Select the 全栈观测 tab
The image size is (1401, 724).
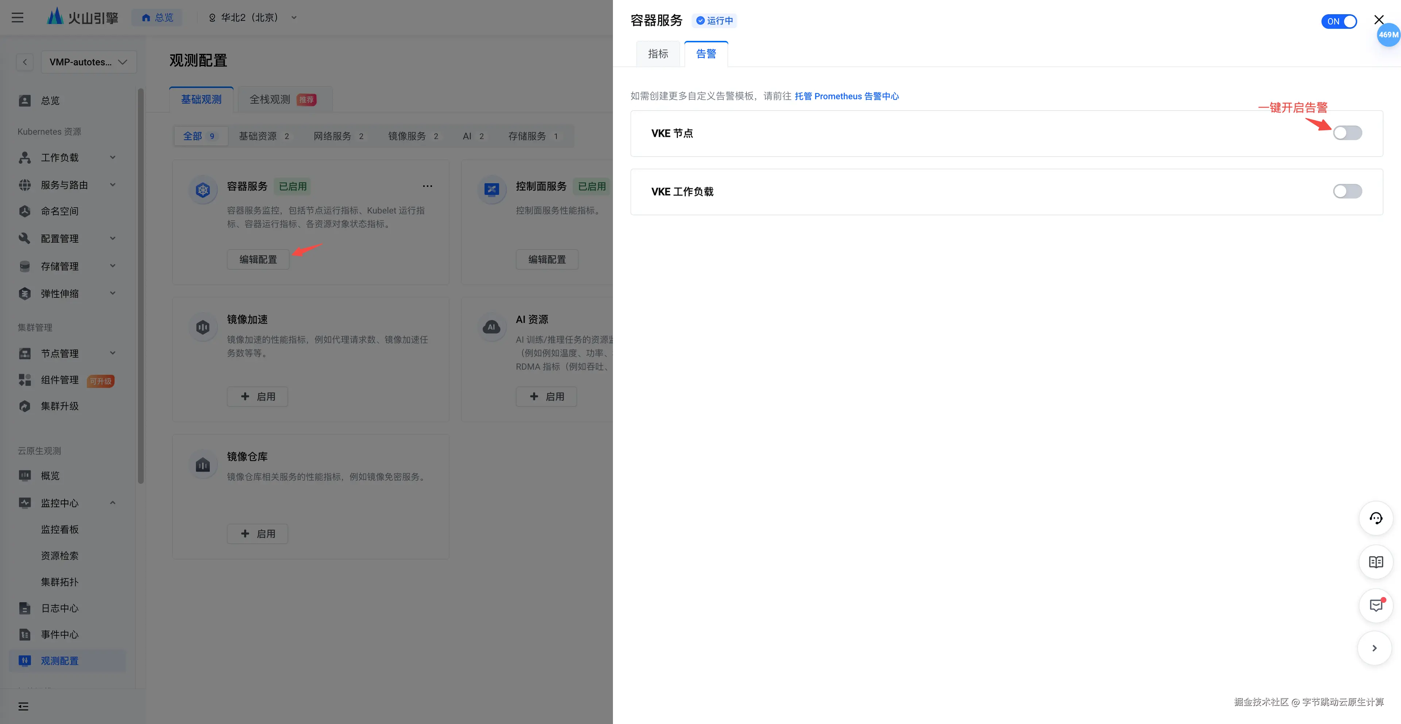(270, 100)
